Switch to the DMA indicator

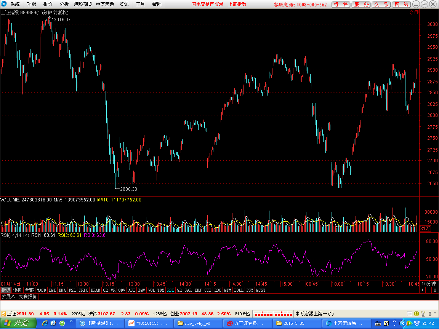coord(62,290)
